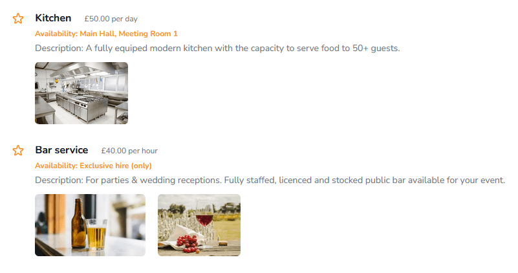Select the Kitchen heading

click(x=53, y=18)
